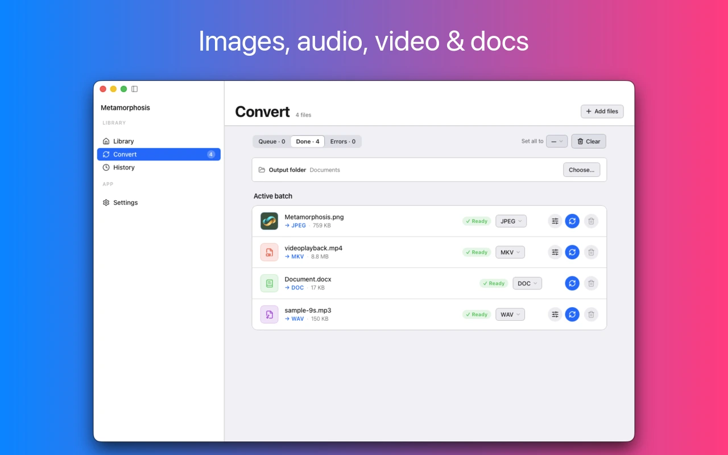The image size is (728, 455).
Task: Reconvert videoplayback.mp4 with blue refresh icon
Action: (572, 252)
